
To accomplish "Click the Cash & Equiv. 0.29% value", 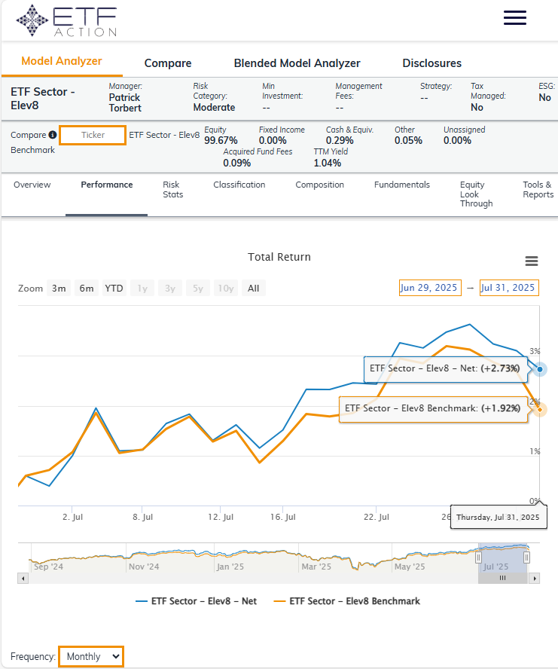I will pos(340,140).
